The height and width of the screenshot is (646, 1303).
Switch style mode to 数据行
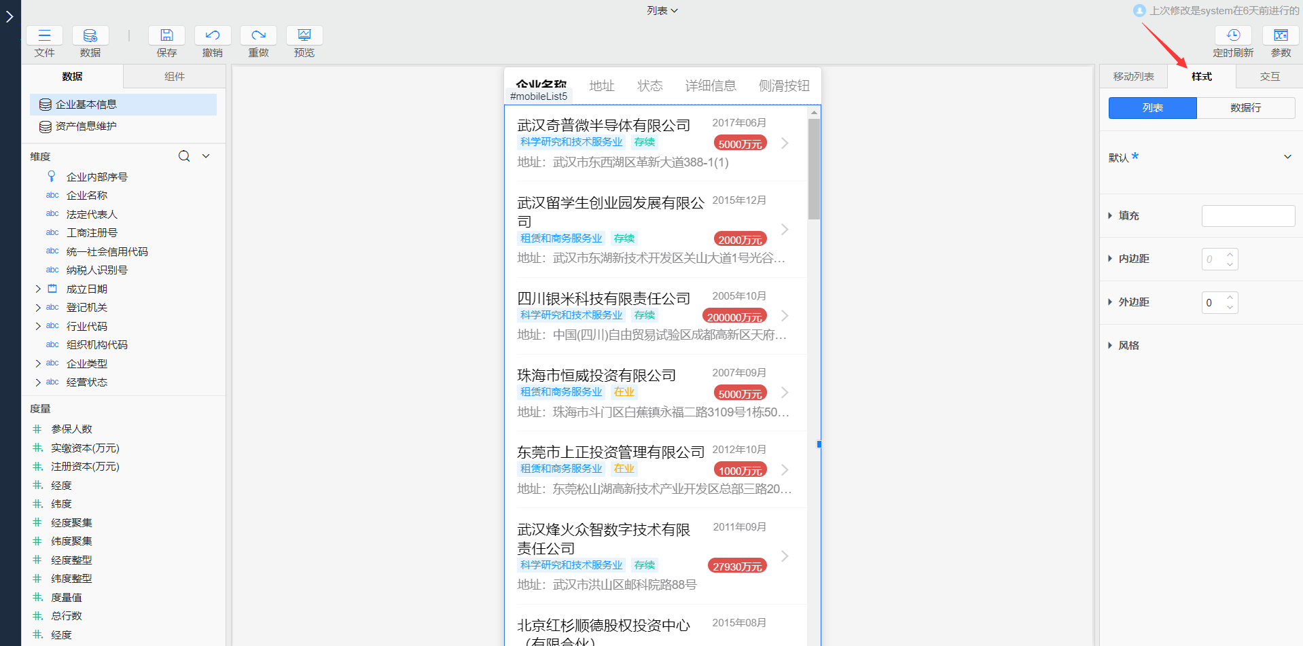point(1246,107)
